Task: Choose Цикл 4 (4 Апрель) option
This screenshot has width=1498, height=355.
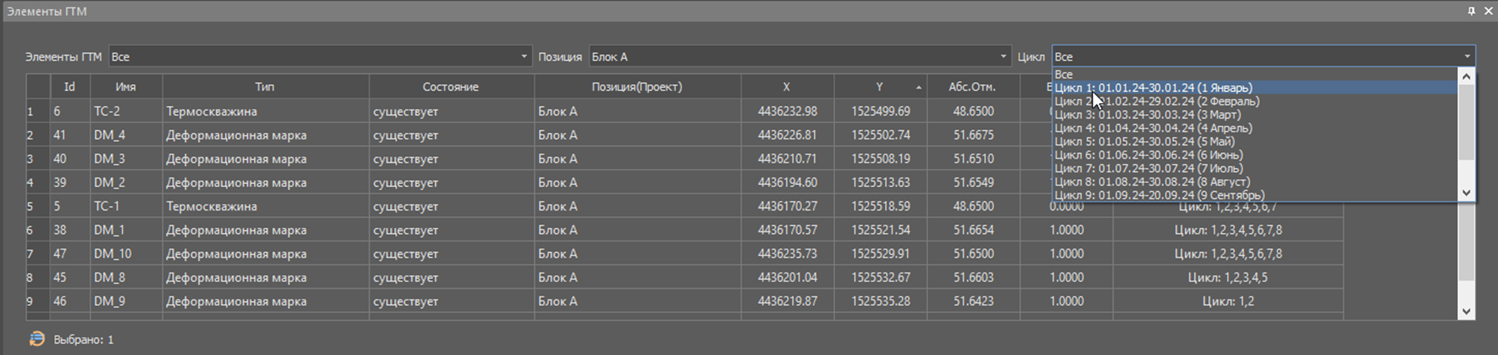Action: click(x=1153, y=128)
